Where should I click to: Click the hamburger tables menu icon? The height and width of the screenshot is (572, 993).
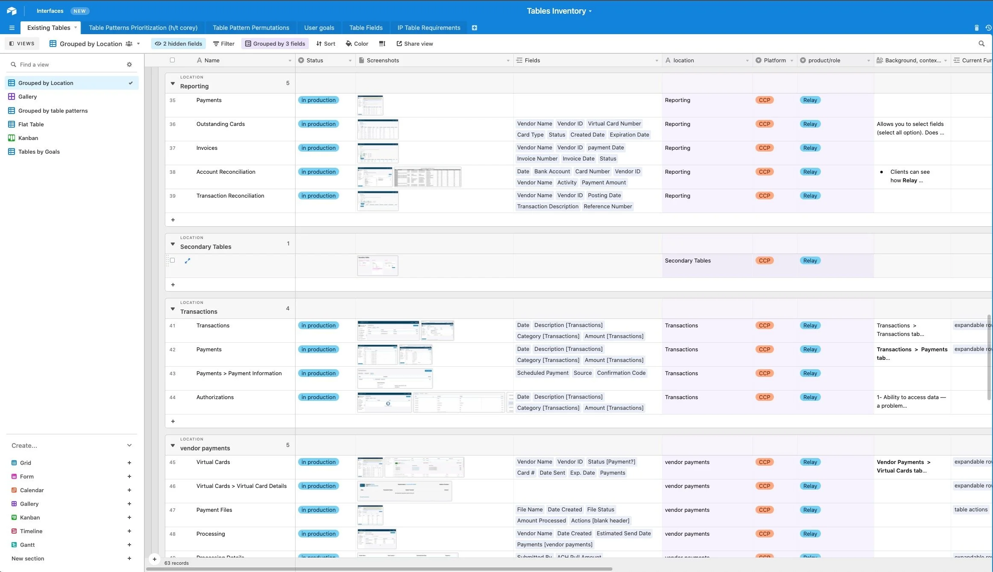[12, 28]
